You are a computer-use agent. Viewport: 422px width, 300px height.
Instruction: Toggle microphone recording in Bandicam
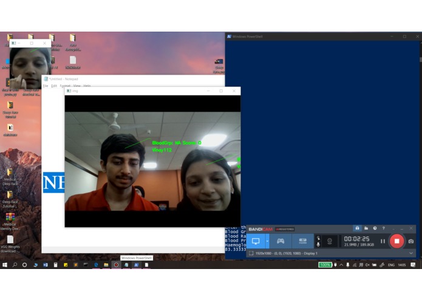[318, 244]
